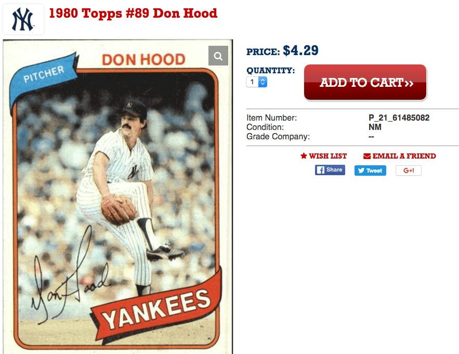Click the magnifier zoom icon on card image
The image size is (459, 354).
point(218,56)
